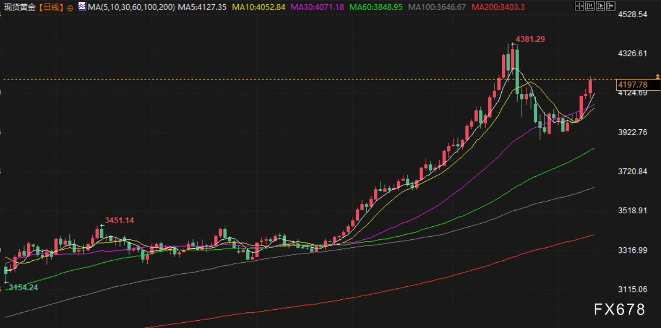661x328 pixels.
Task: Open the MA indicator chart icon
Action: coord(82,7)
